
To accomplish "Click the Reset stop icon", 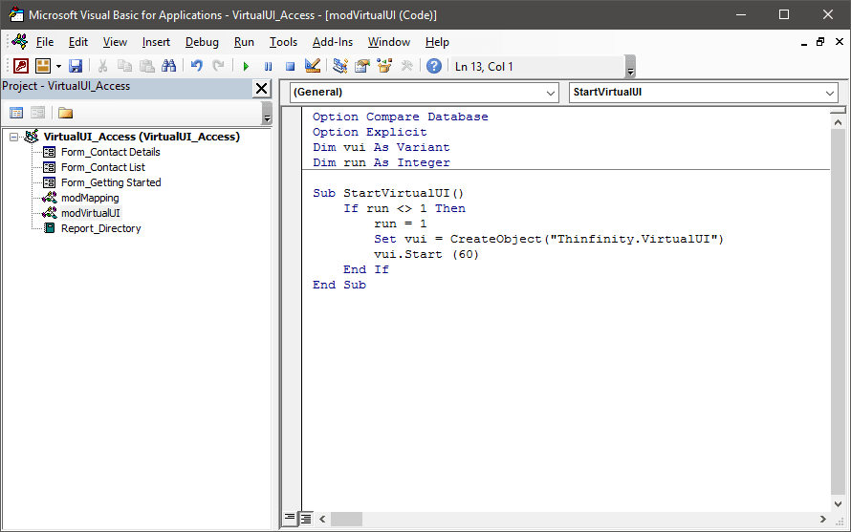I will click(291, 66).
